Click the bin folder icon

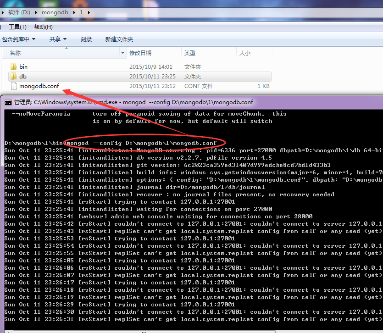(13, 67)
